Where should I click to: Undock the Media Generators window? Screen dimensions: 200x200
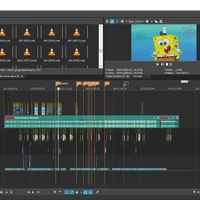click(x=18, y=76)
